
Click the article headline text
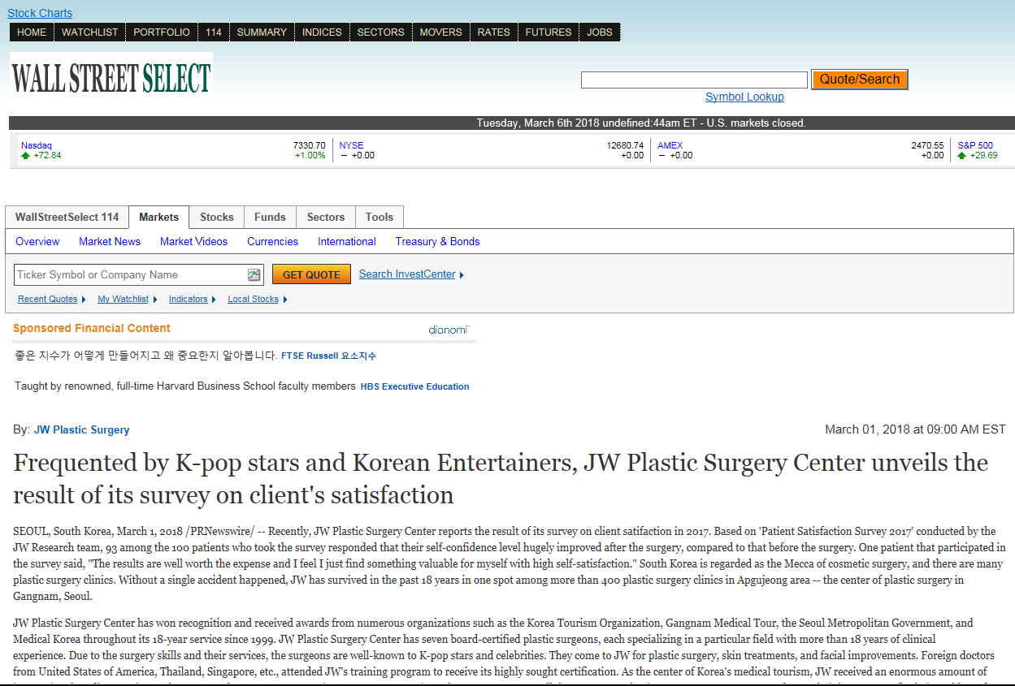pos(501,479)
